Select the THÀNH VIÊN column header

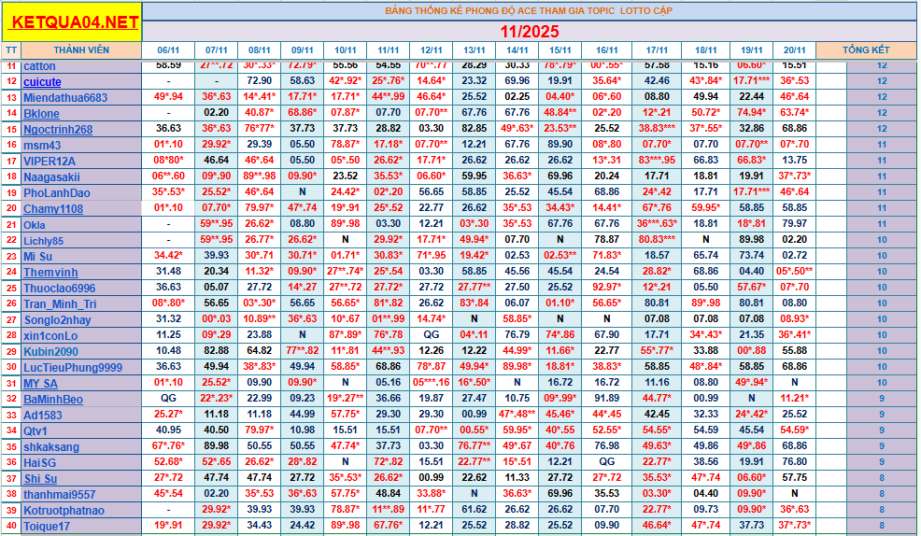pyautogui.click(x=81, y=49)
